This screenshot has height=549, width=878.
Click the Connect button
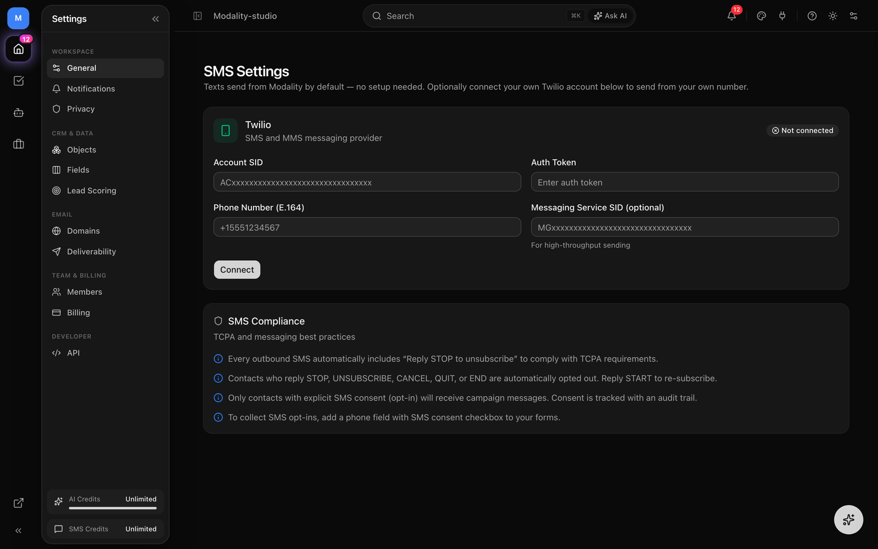tap(237, 270)
